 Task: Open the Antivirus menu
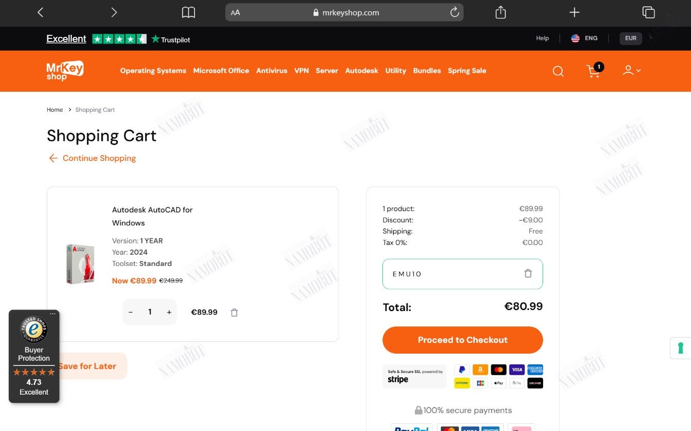pyautogui.click(x=272, y=71)
